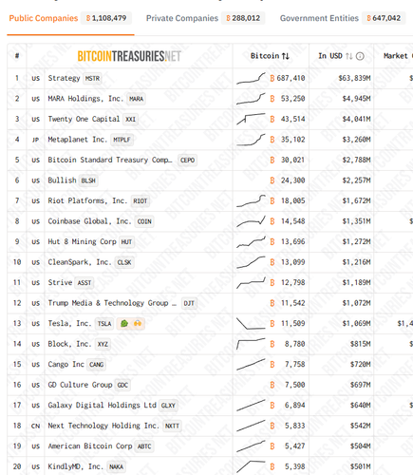This screenshot has width=413, height=475.
Task: Click the COIN ticker badge
Action: coord(144,221)
